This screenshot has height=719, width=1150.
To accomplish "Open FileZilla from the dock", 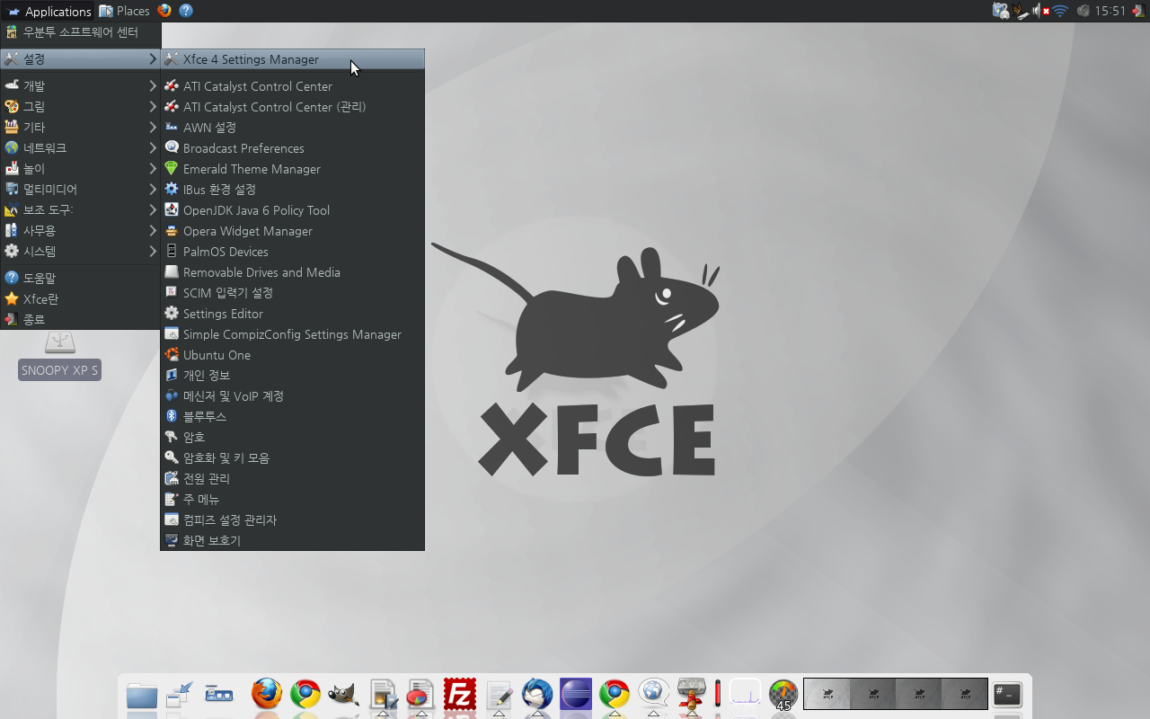I will point(460,694).
